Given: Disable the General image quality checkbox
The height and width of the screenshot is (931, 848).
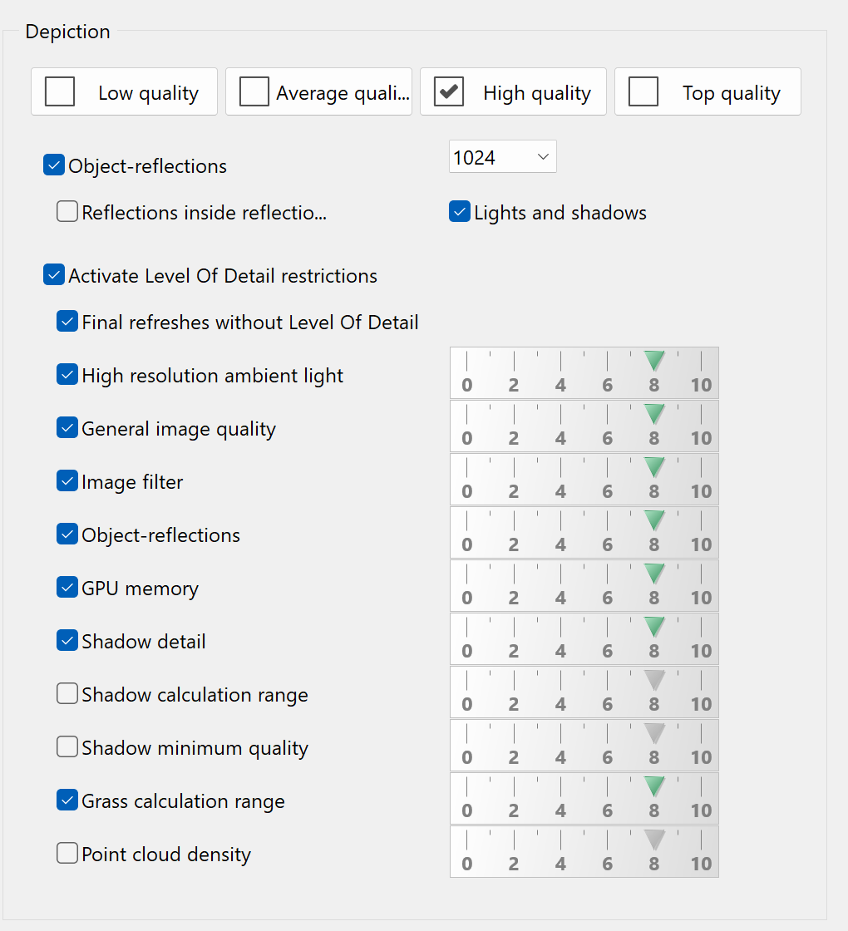Looking at the screenshot, I should tap(67, 427).
